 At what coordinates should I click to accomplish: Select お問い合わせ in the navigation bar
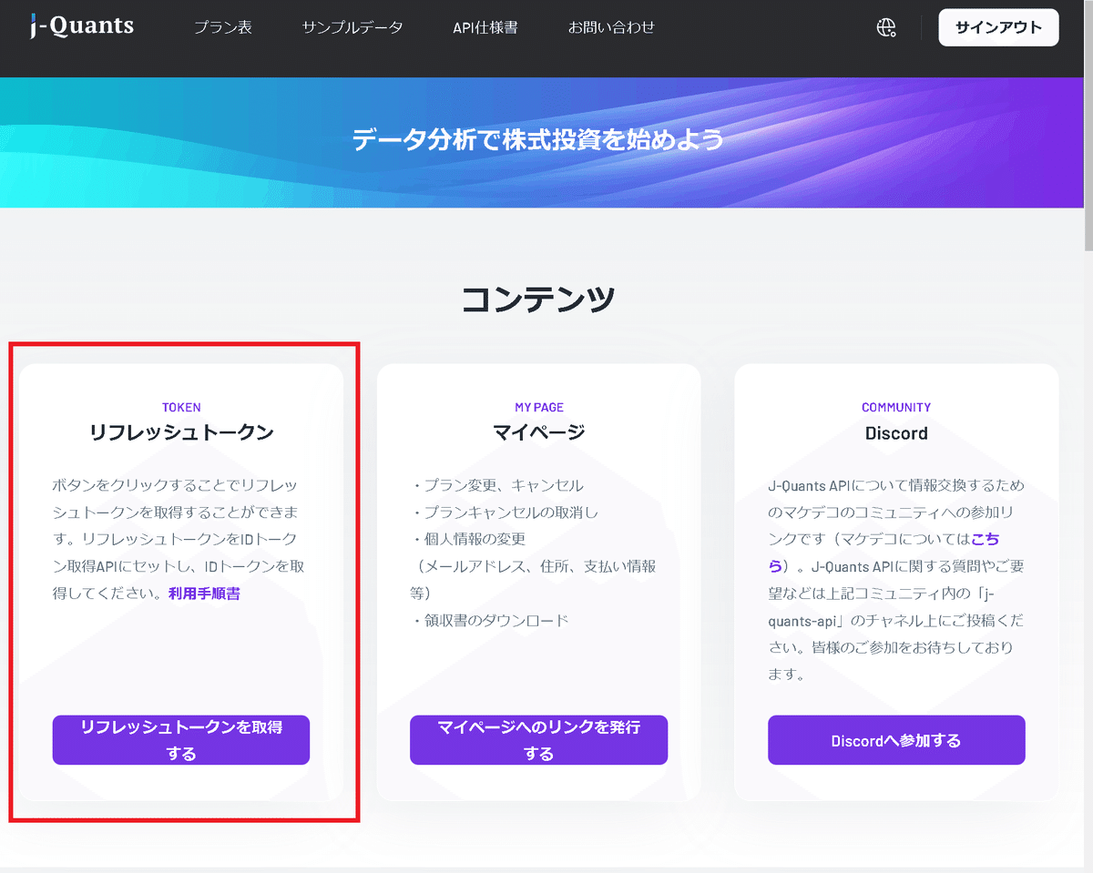tap(611, 28)
